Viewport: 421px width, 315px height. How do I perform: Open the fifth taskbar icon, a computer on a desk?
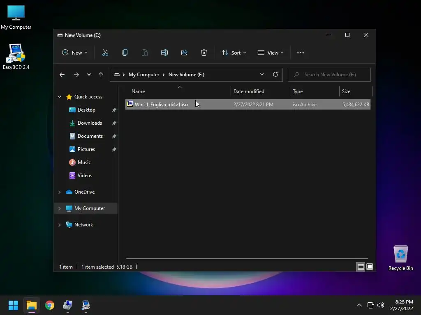(x=86, y=305)
